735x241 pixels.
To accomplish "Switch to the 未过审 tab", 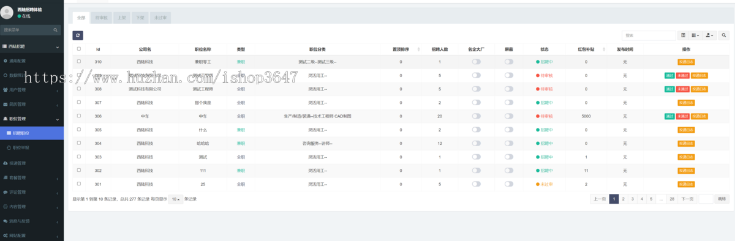I will pos(160,18).
